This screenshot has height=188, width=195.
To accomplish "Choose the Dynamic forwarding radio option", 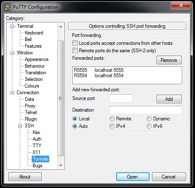I will click(149, 119).
